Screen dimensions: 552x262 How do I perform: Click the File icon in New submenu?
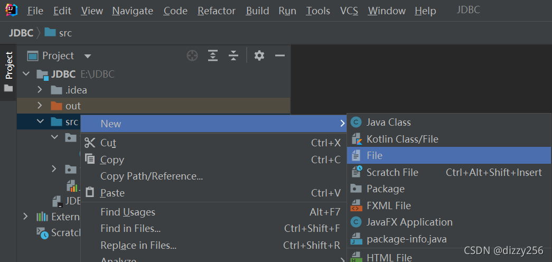click(x=356, y=155)
